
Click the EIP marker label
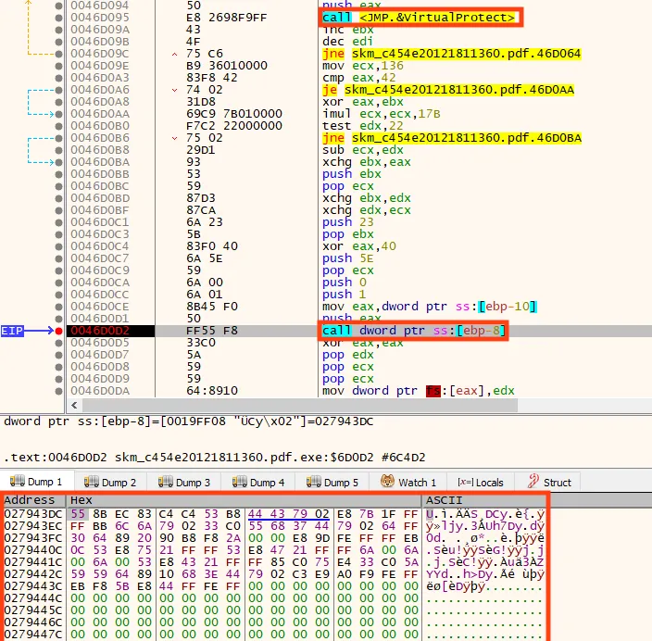click(x=12, y=331)
